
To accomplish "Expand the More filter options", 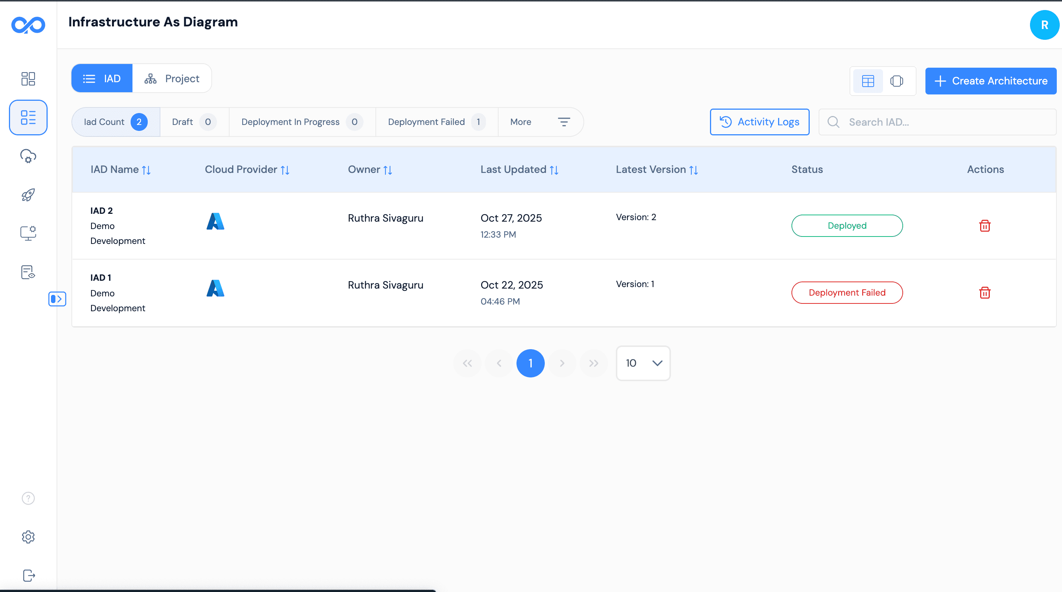I will [520, 122].
